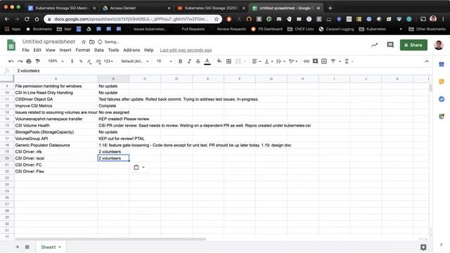450x253 pixels.
Task: Bookmark this page with star icon
Action: pyautogui.click(x=217, y=19)
